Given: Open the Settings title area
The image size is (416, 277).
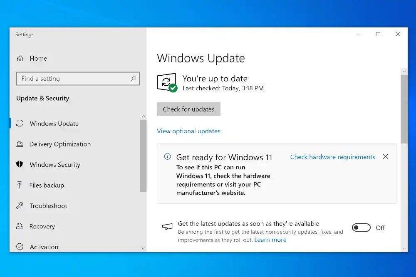Looking at the screenshot, I should tap(24, 35).
